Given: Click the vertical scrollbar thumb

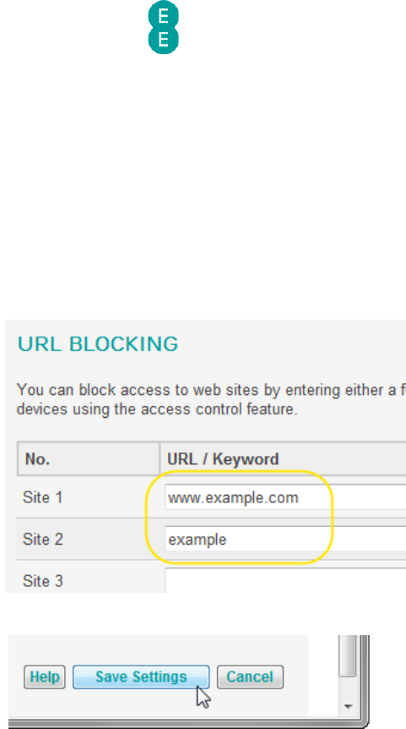Looking at the screenshot, I should [348, 655].
